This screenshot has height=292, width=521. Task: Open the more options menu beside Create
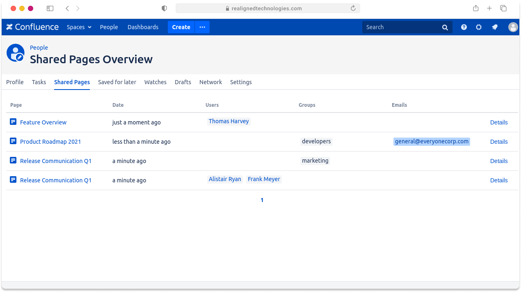[x=202, y=27]
